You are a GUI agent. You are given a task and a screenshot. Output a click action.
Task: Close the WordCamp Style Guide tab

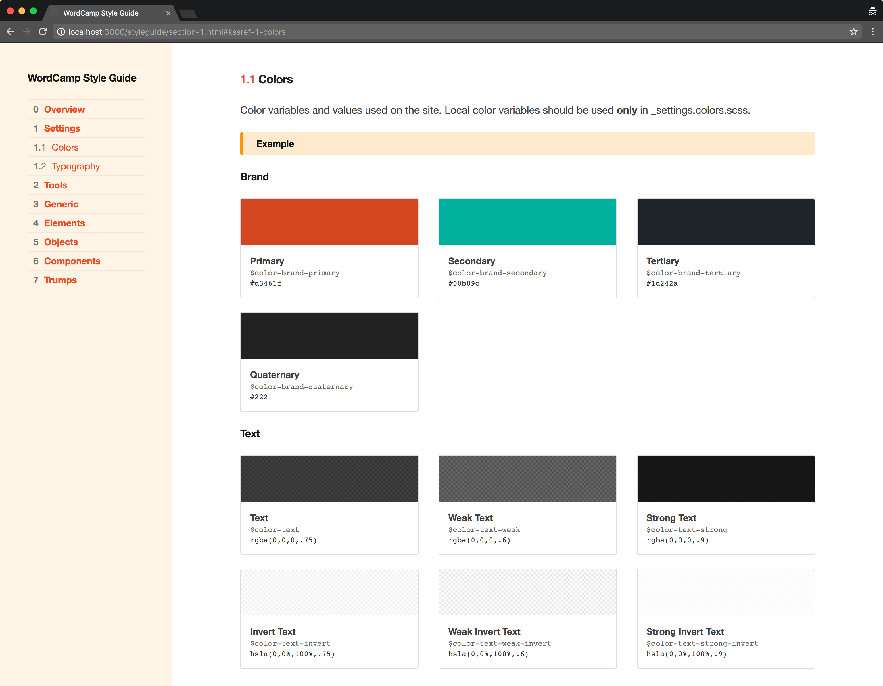[x=168, y=13]
